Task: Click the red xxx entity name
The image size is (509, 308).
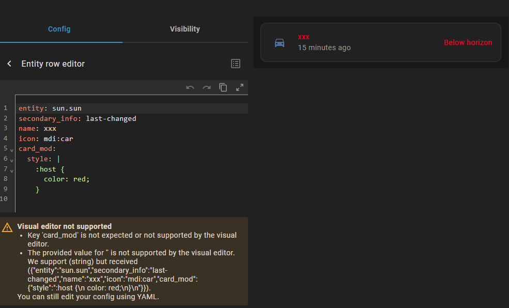Action: coord(304,37)
